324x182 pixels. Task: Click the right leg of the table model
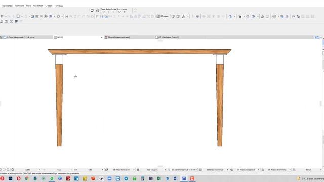pos(220,105)
